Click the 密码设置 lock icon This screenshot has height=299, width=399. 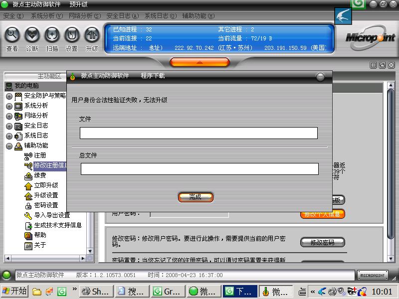pos(28,206)
